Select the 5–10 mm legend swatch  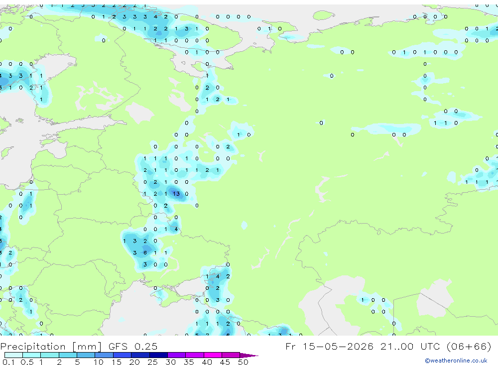click(x=86, y=355)
